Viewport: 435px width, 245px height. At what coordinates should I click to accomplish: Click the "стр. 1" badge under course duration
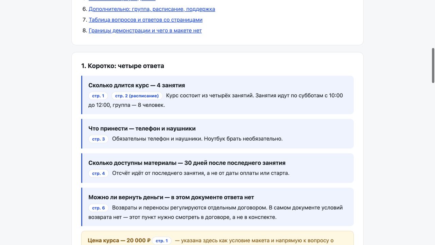pyautogui.click(x=98, y=96)
